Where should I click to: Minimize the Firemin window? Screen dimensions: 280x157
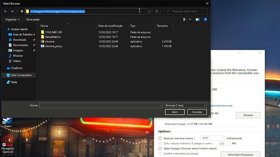(x=239, y=53)
